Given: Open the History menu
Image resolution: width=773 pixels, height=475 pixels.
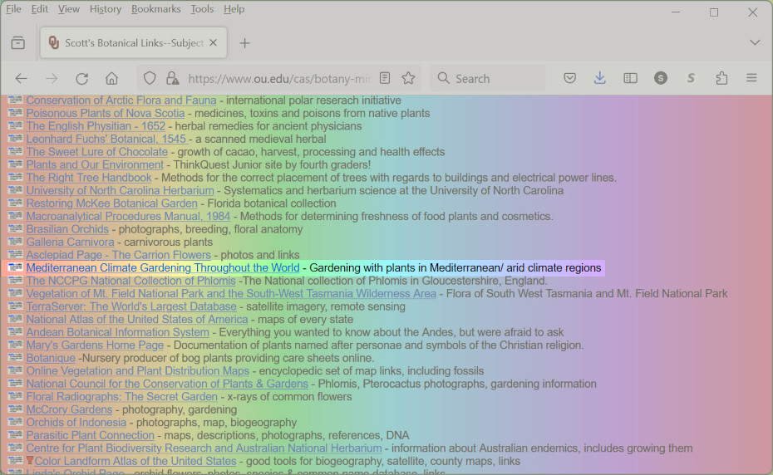Looking at the screenshot, I should pyautogui.click(x=106, y=9).
